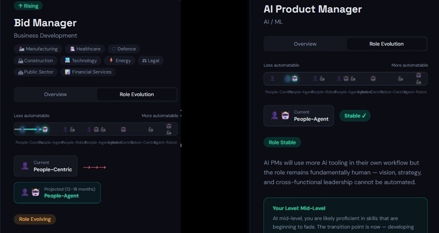Switch to Bid Manager Role Evolution tab
The image size is (439, 233).
pos(137,95)
